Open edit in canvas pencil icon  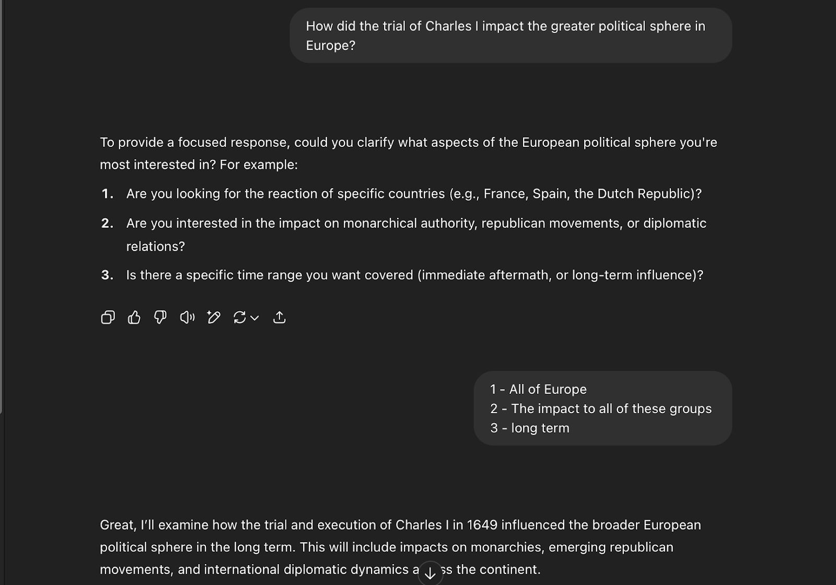(x=214, y=317)
